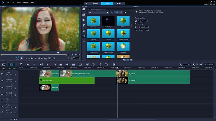This screenshot has height=121, width=216.
Task: Set mark-in point bracket
Action: pos(69,55)
